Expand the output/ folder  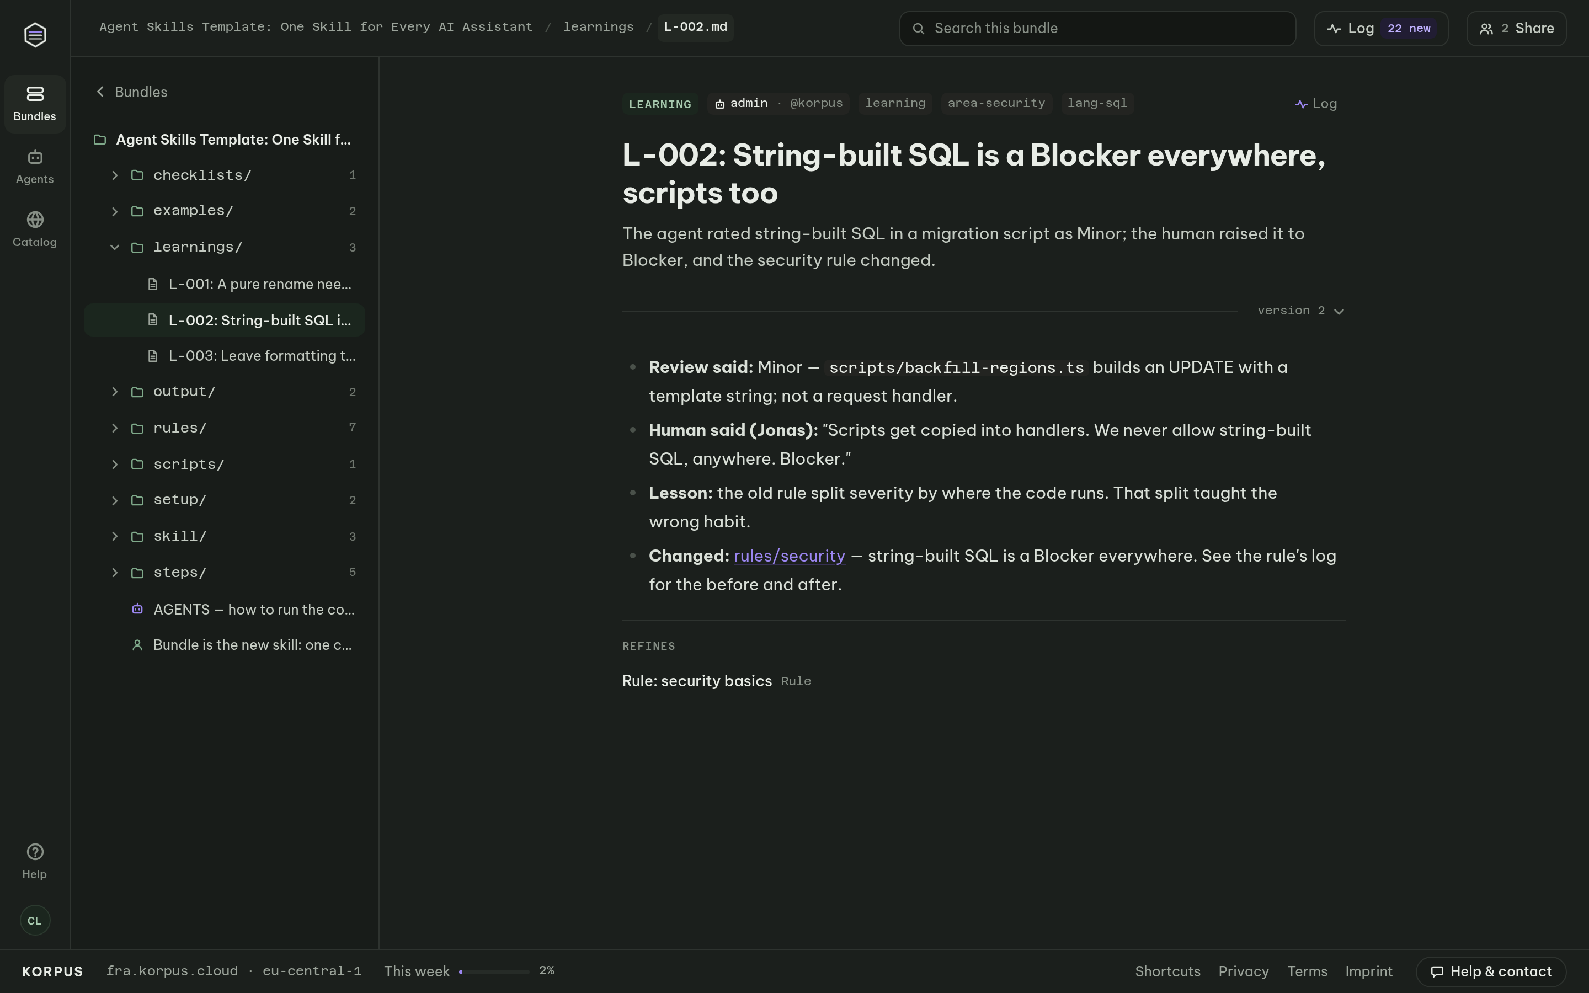(115, 392)
